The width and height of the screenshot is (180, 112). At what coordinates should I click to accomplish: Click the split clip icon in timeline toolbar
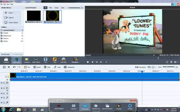click(4, 67)
